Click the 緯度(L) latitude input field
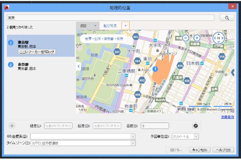 point(58,126)
